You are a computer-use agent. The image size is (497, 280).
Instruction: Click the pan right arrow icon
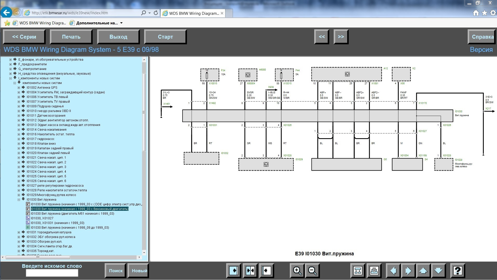[x=408, y=271]
